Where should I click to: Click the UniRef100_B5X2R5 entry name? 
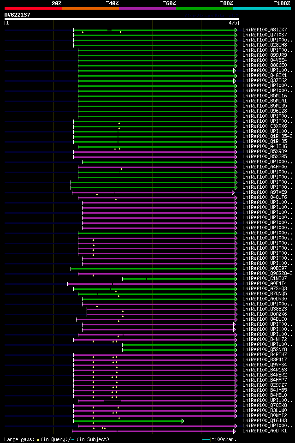[x=265, y=157]
